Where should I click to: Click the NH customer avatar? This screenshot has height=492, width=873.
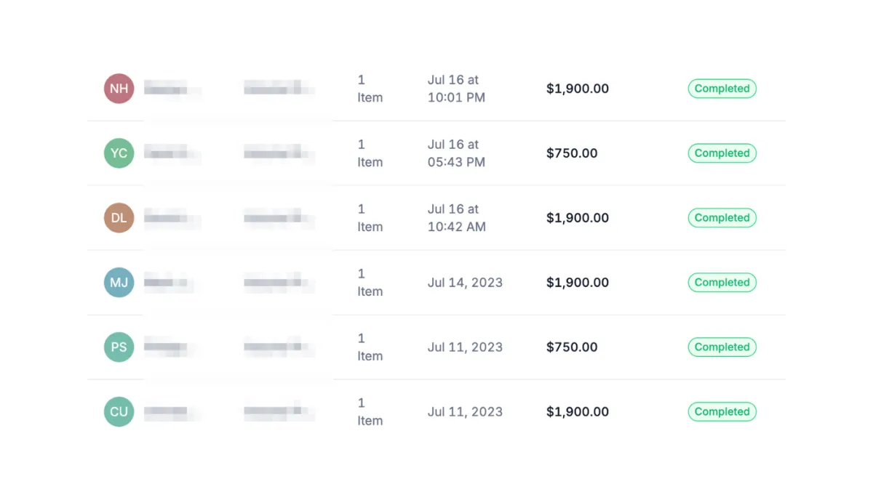[x=119, y=89]
